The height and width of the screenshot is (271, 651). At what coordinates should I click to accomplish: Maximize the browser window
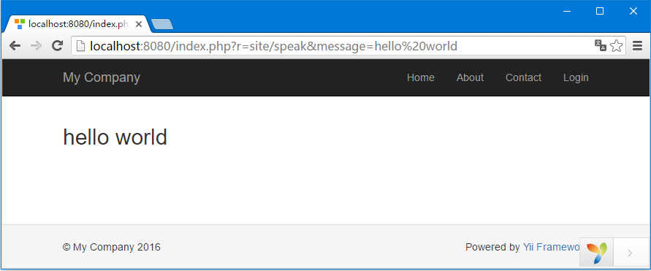pos(600,11)
